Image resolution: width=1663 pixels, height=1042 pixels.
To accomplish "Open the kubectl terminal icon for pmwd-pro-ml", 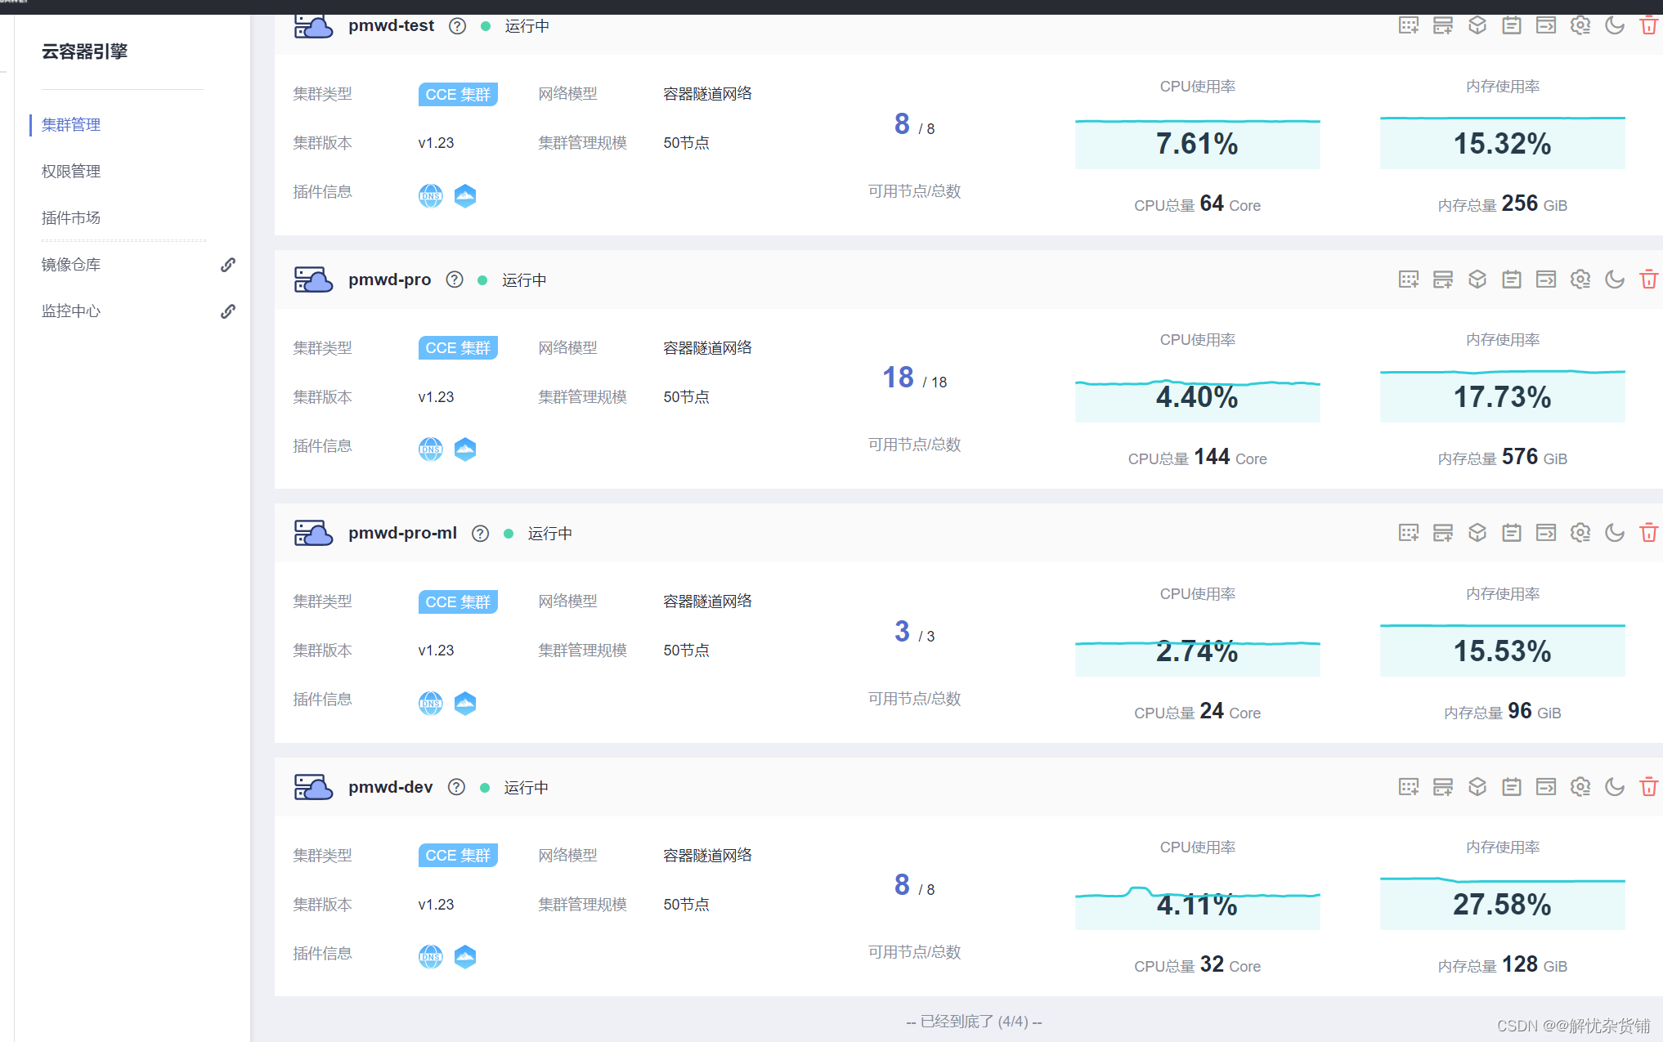I will 1546,533.
